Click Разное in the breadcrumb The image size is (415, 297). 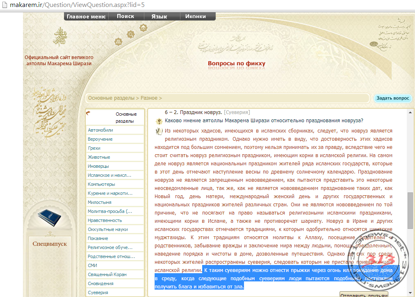pos(149,98)
